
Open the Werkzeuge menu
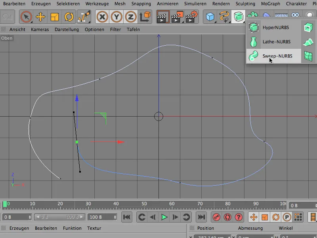click(97, 4)
